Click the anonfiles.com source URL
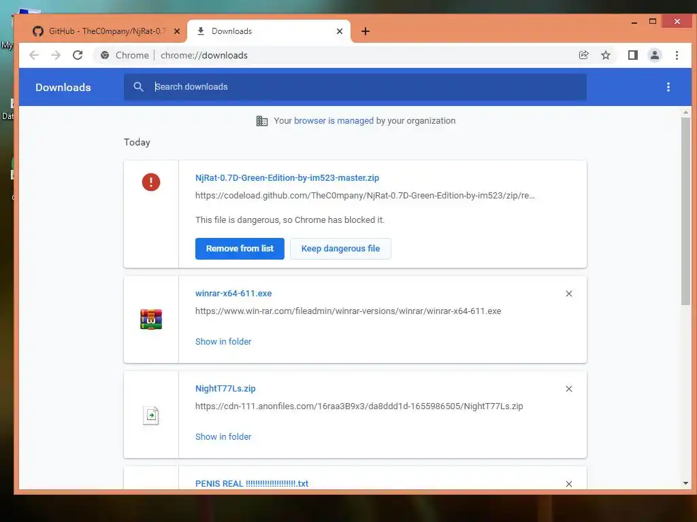The height and width of the screenshot is (522, 697). (x=359, y=406)
